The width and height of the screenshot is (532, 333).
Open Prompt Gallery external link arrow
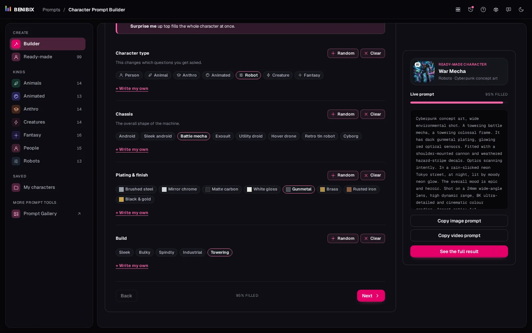pyautogui.click(x=79, y=214)
